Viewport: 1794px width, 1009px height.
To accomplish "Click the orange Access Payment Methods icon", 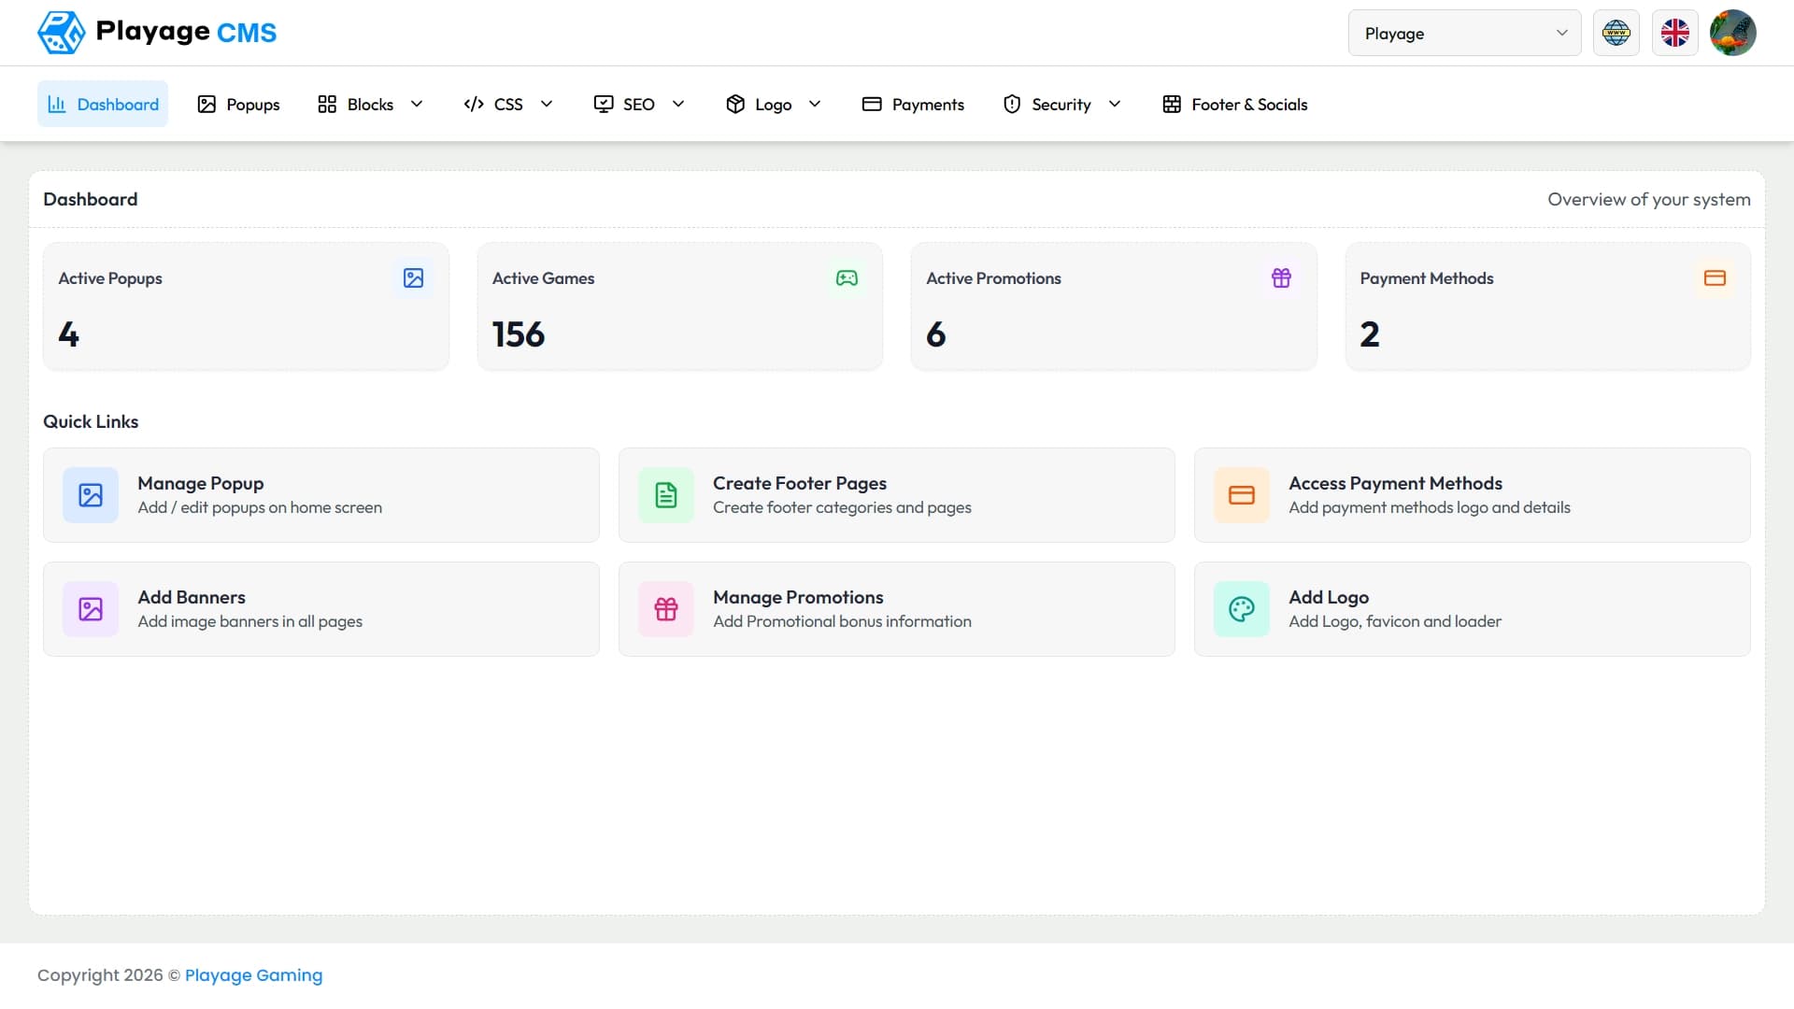I will click(x=1242, y=495).
